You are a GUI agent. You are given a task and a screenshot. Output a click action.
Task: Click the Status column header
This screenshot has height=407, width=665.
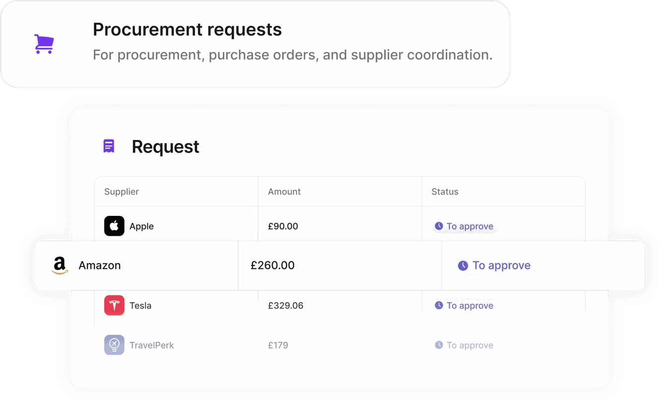(x=445, y=192)
